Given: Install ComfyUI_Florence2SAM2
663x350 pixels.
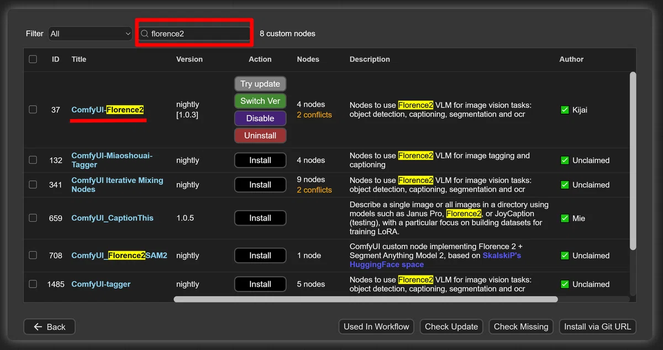Looking at the screenshot, I should pyautogui.click(x=260, y=255).
